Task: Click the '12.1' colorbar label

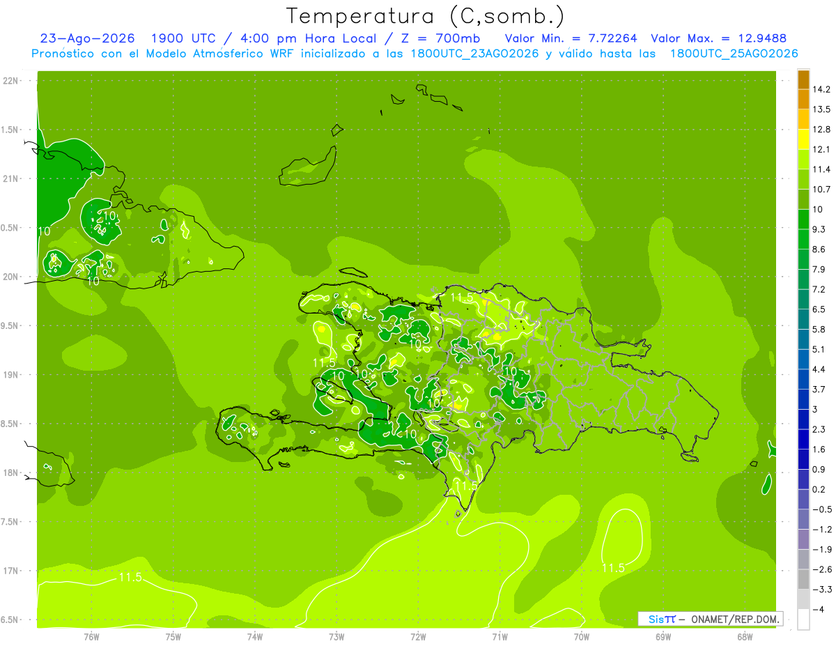Action: click(x=821, y=149)
